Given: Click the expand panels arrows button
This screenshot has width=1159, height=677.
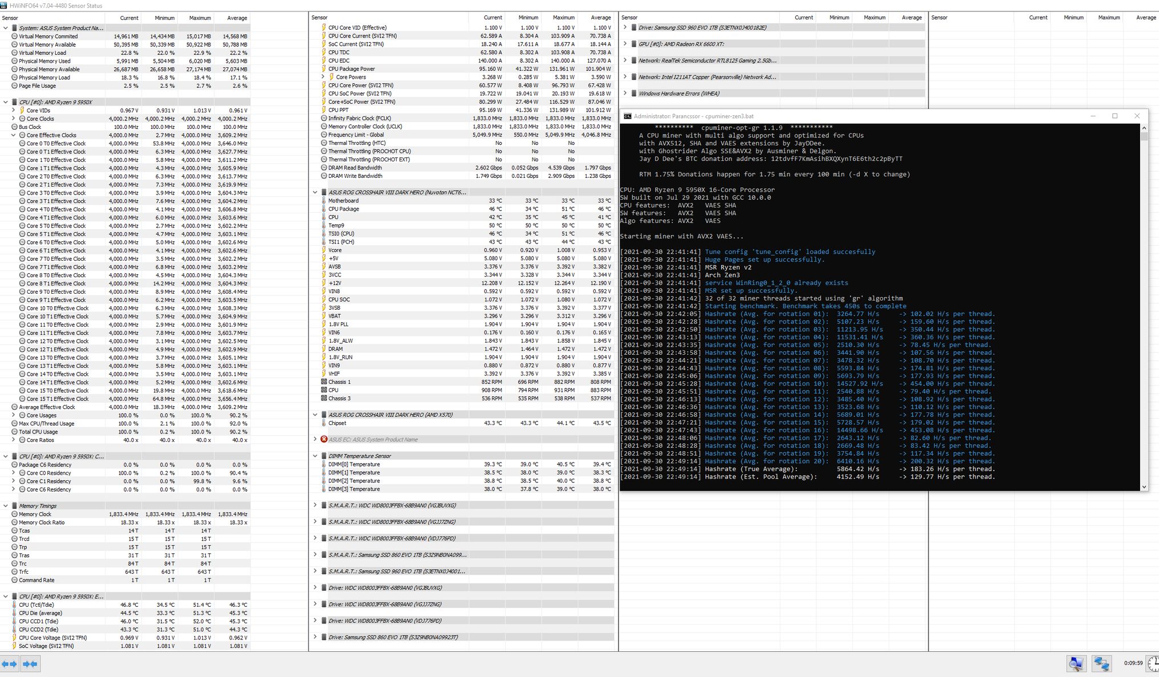Looking at the screenshot, I should pos(10,664).
